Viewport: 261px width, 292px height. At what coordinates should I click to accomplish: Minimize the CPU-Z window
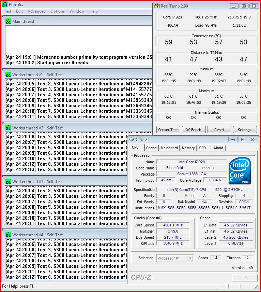(233, 140)
